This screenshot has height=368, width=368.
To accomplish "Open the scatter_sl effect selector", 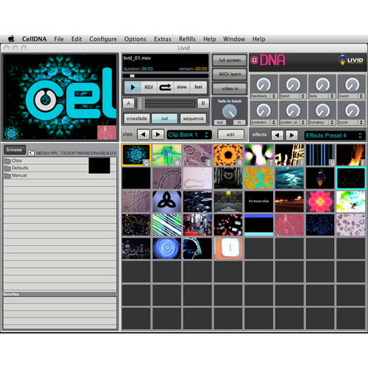I will tap(293, 122).
